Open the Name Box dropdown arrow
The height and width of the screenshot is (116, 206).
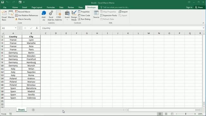16,28
